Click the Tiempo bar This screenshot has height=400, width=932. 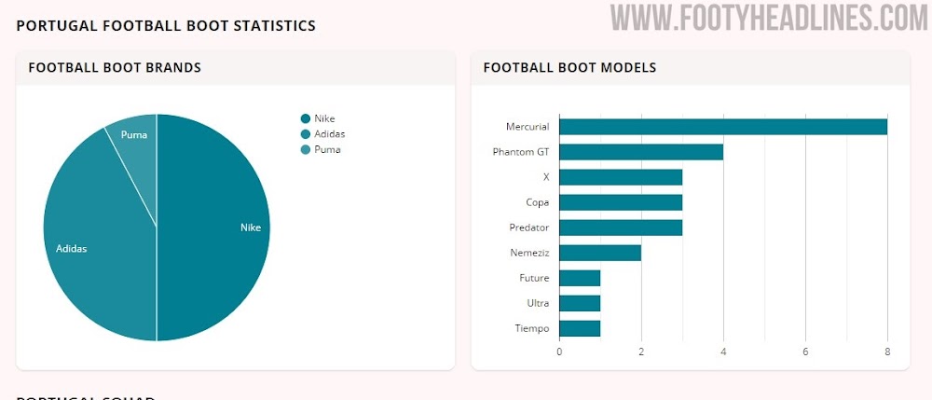[580, 328]
